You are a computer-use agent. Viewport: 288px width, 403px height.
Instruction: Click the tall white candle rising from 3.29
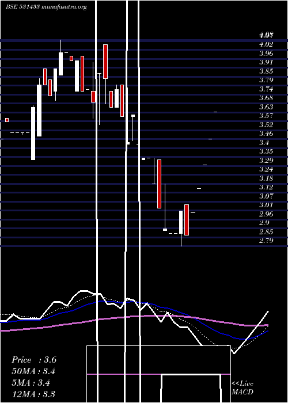(x=33, y=134)
